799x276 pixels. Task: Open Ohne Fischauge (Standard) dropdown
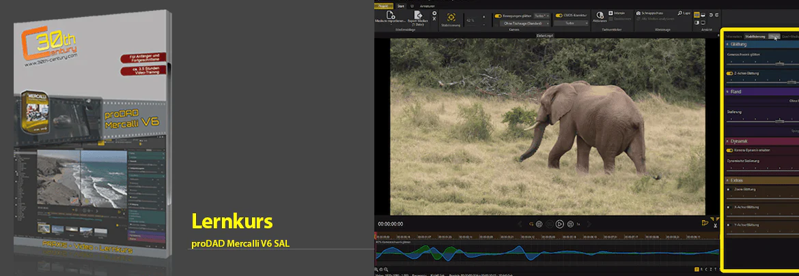[x=524, y=23]
